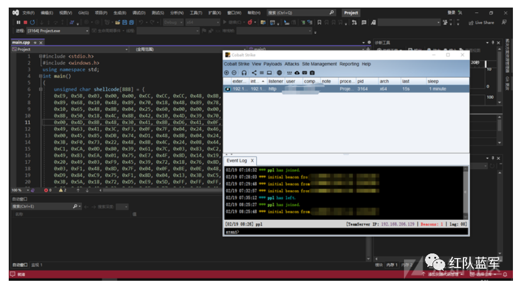Open downloads via cloud icon in Cobalt Strike
The image size is (517, 286).
pos(297,73)
